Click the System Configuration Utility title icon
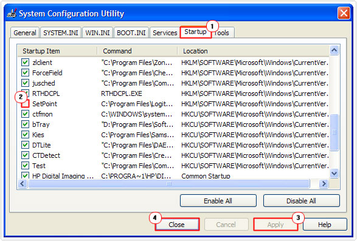Screen dimensions: 357x241 [x=12, y=13]
